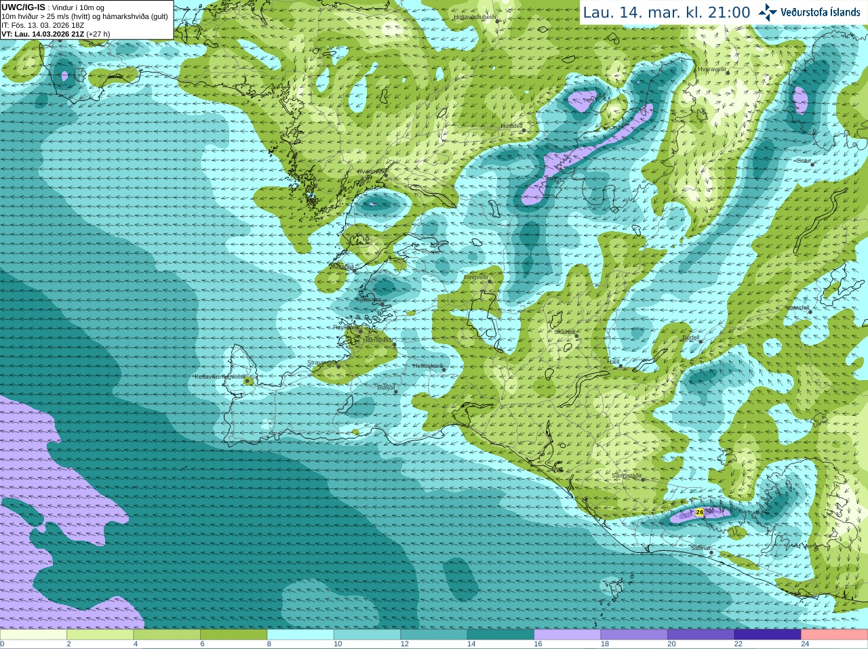Select the 8–10 m/s light cyan swatch

point(300,635)
